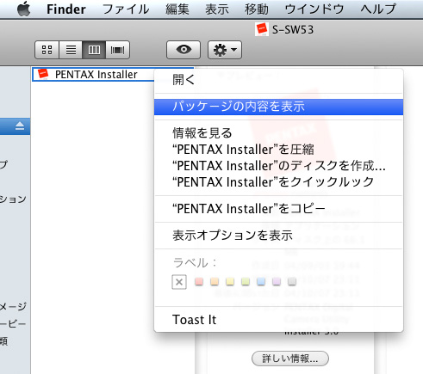Apply the red label color
This screenshot has height=374, width=423.
click(199, 281)
